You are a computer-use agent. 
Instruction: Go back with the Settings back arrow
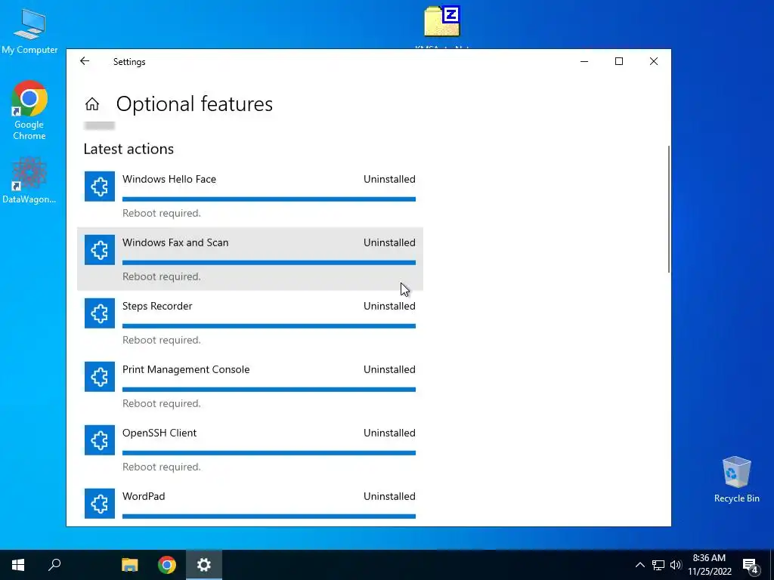click(85, 61)
